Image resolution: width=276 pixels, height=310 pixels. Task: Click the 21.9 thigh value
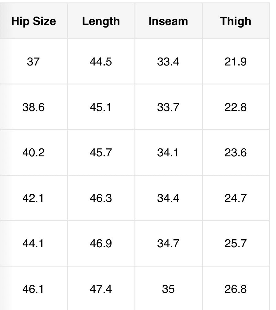tap(236, 62)
